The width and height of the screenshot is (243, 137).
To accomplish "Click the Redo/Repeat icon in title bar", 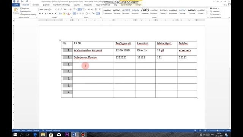I will 27,2.
